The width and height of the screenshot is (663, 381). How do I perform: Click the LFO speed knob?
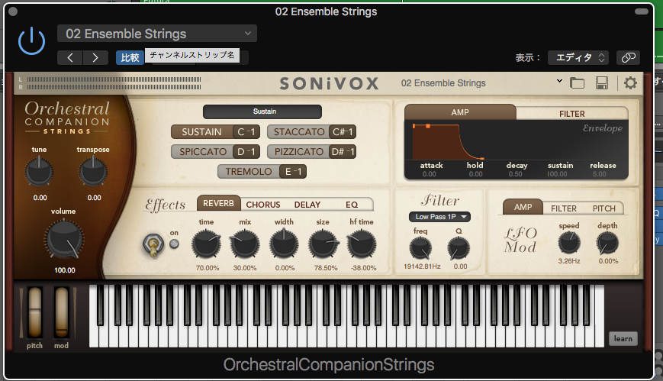[x=569, y=244]
